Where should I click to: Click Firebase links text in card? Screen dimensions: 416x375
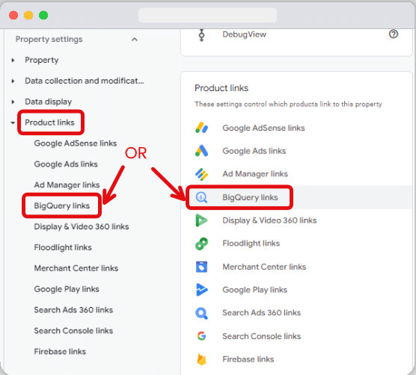click(248, 359)
